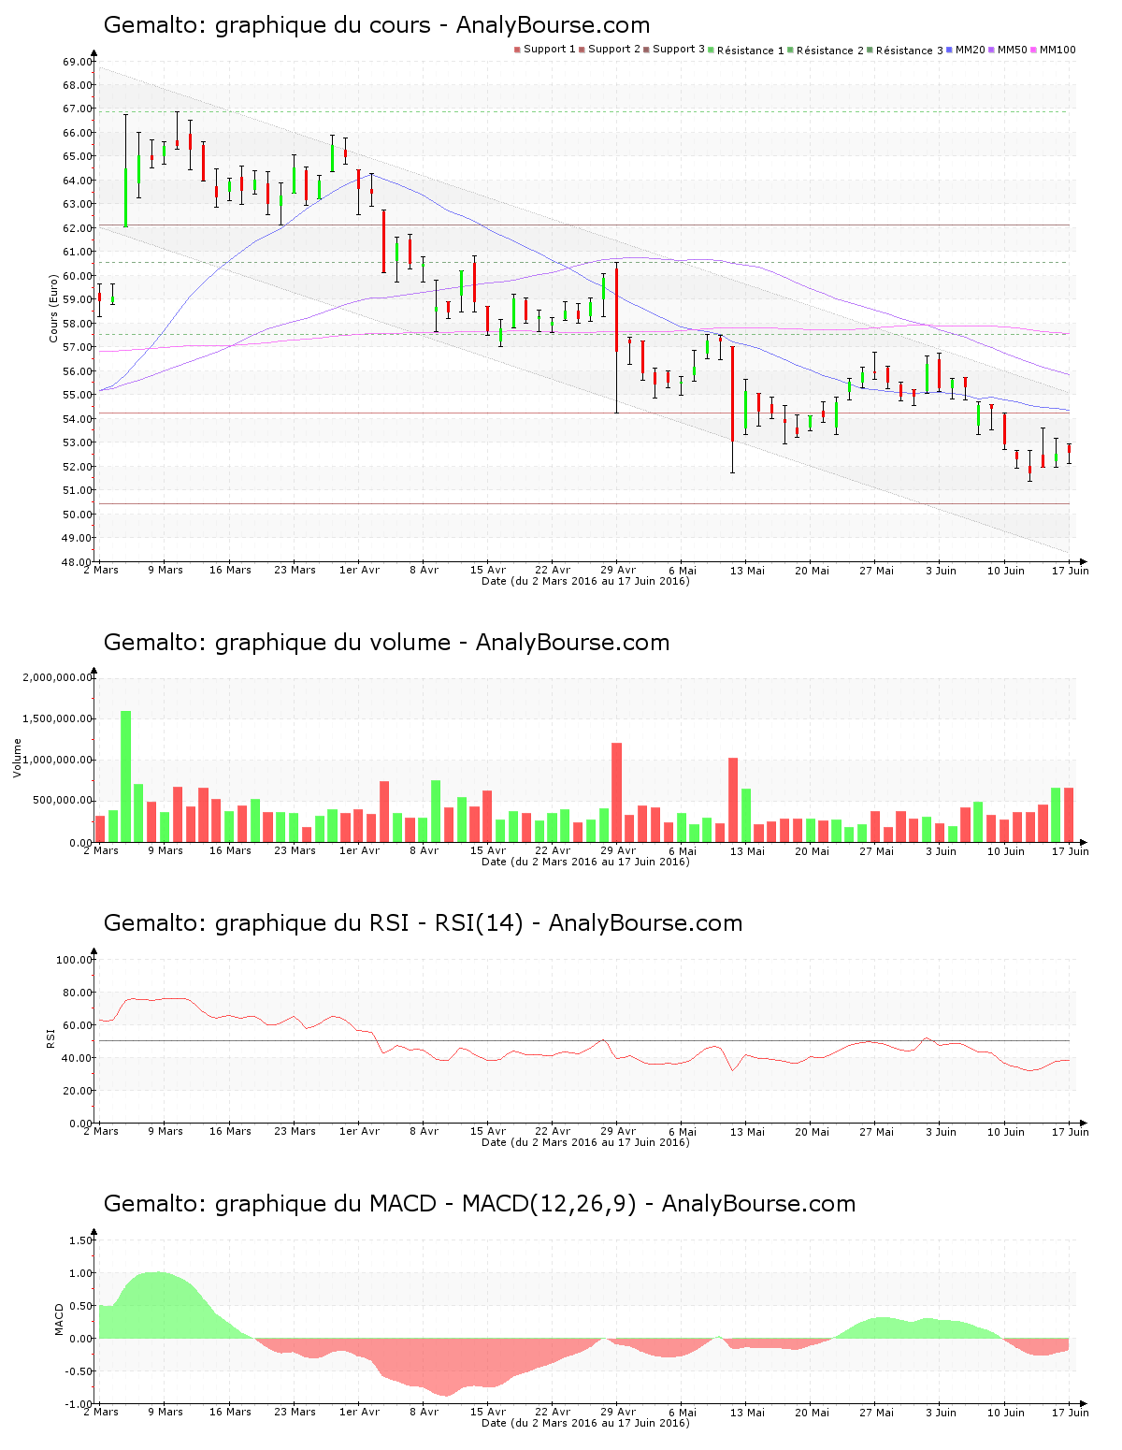Click the 100.00 value on RSI axis

tap(75, 960)
